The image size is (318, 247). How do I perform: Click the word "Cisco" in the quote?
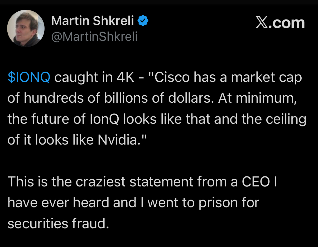point(171,77)
